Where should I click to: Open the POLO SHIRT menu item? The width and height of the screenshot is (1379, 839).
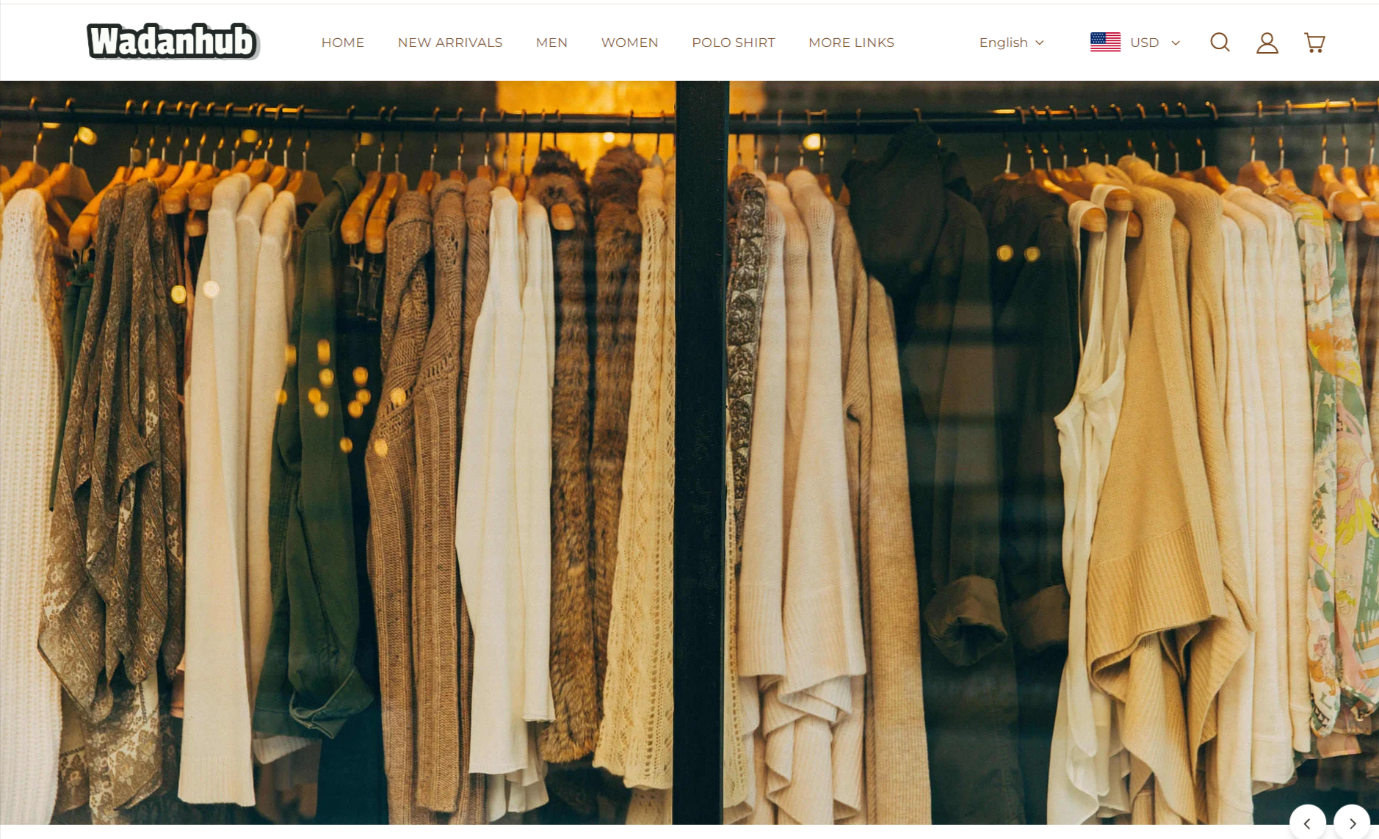tap(733, 43)
